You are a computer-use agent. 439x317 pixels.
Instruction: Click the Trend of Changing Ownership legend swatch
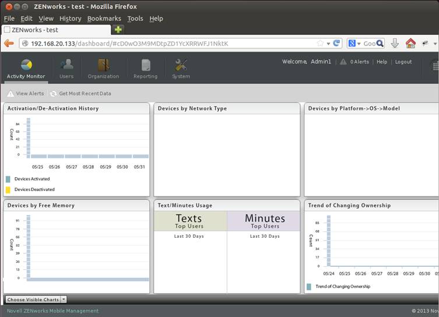(x=309, y=287)
